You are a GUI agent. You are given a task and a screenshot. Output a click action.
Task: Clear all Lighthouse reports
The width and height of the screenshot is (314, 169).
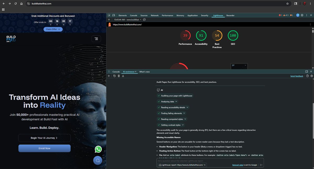click(144, 20)
